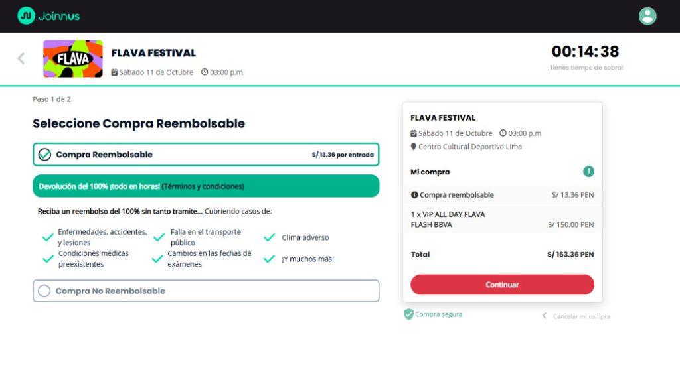Click the Seleccione Compra Reembolsable heading
The image size is (680, 392).
139,123
